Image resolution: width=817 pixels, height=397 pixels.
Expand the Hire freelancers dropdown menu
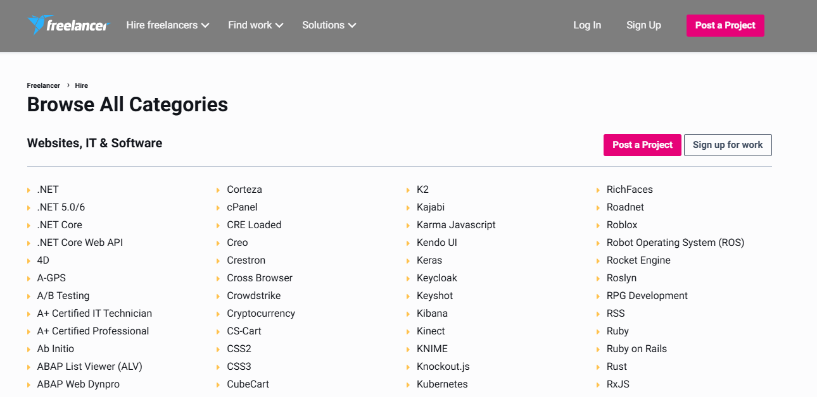[167, 25]
